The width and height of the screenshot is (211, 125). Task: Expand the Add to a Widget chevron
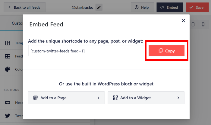pyautogui.click(x=178, y=98)
